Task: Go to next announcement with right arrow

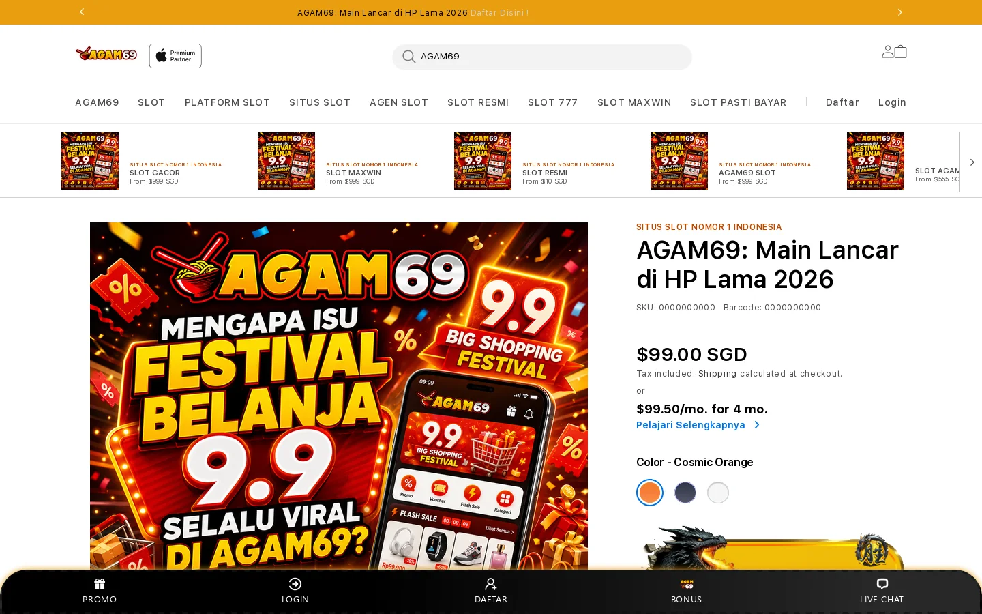Action: pos(899,12)
